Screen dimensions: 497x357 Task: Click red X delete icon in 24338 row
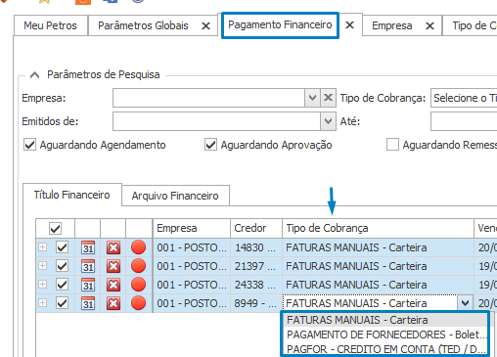coord(113,285)
